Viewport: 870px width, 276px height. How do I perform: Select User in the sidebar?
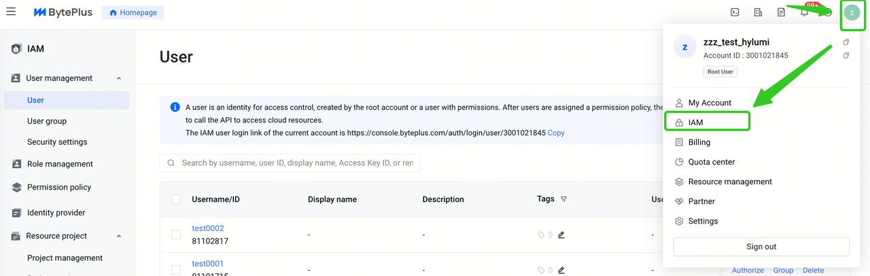point(67,100)
